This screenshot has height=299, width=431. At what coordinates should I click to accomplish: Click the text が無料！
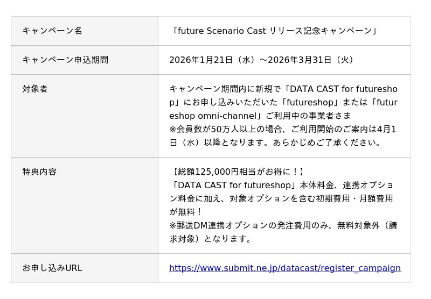pos(186,212)
